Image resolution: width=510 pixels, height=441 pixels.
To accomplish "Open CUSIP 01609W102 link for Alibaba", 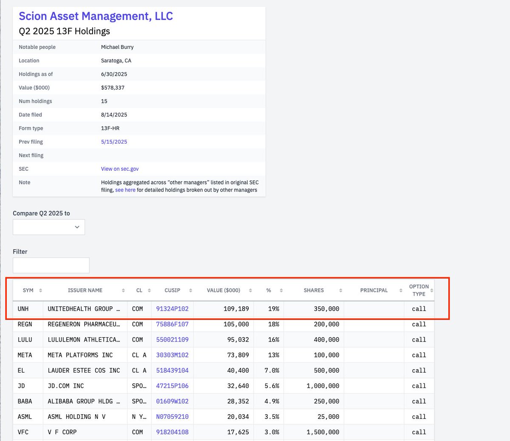I will [x=172, y=401].
